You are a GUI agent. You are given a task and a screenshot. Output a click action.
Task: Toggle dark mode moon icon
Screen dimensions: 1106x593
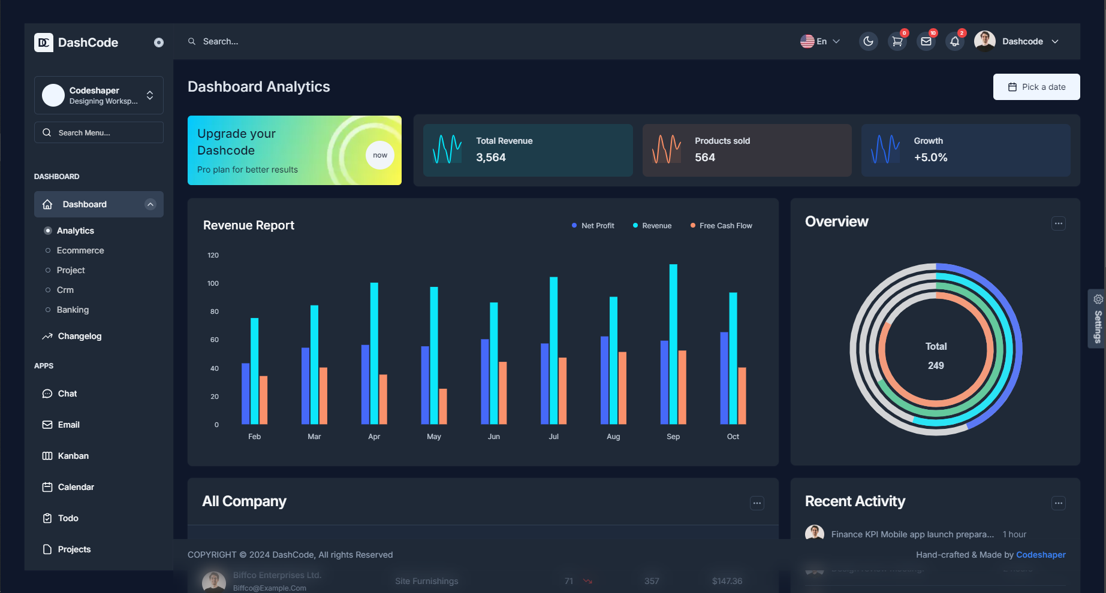pyautogui.click(x=868, y=41)
